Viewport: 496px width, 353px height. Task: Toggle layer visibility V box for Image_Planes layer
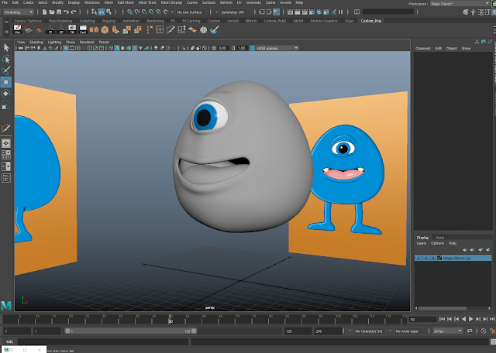(418, 259)
